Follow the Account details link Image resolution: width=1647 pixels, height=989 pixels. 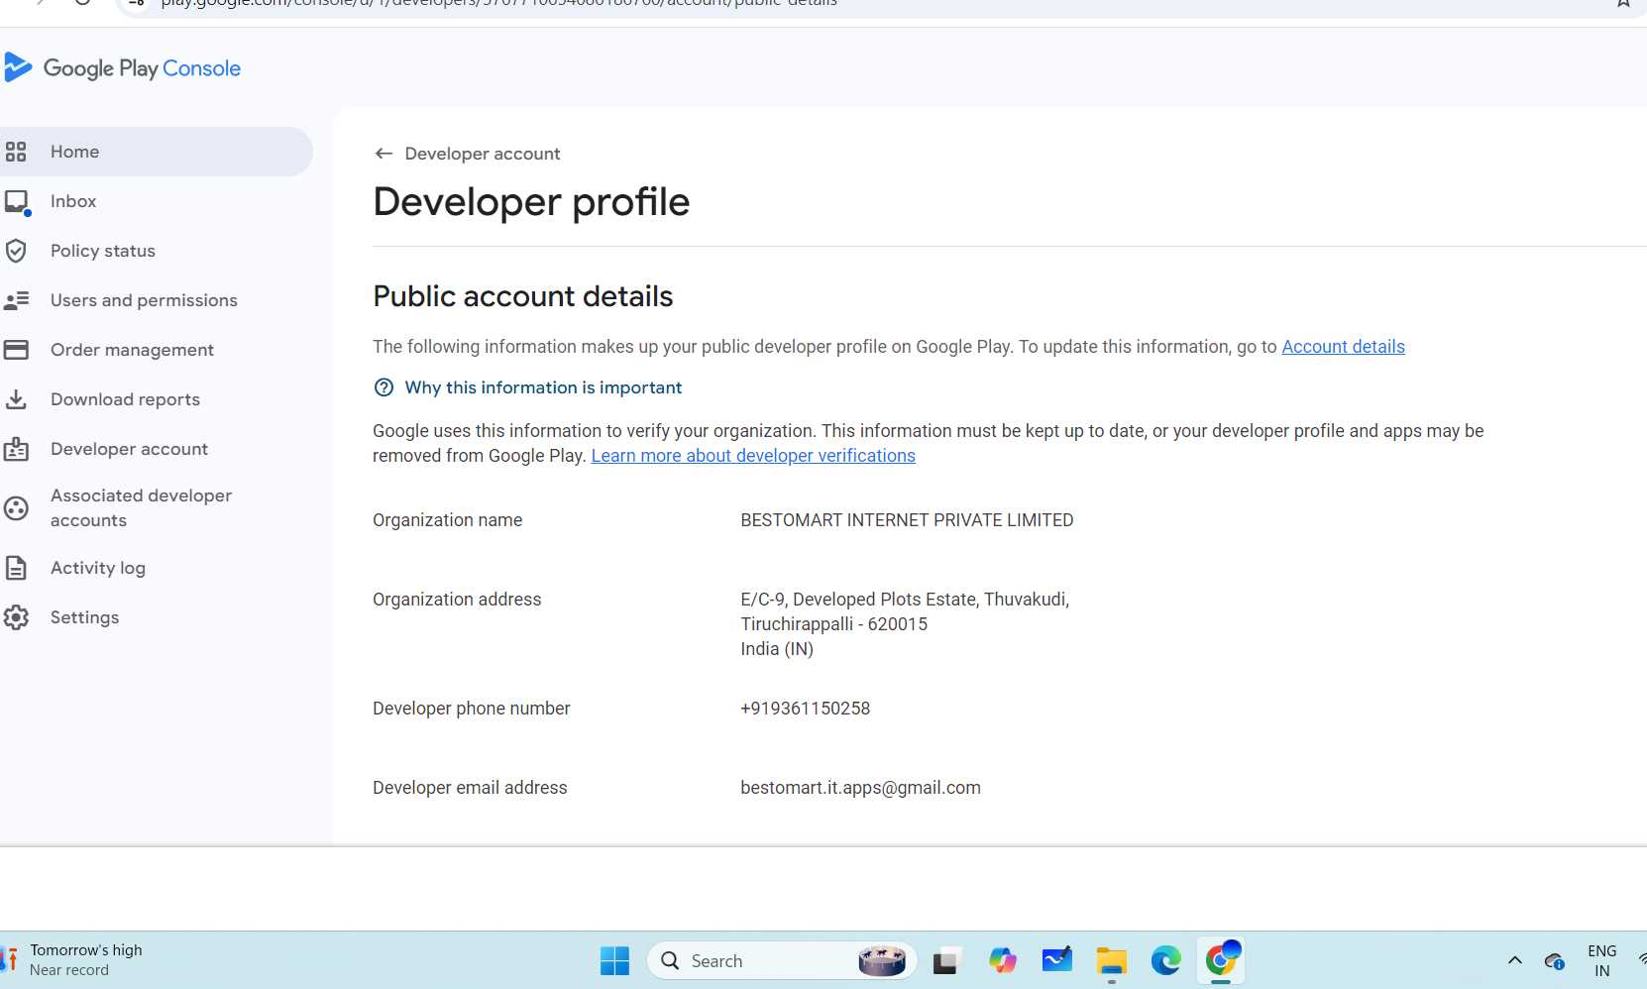(x=1343, y=347)
